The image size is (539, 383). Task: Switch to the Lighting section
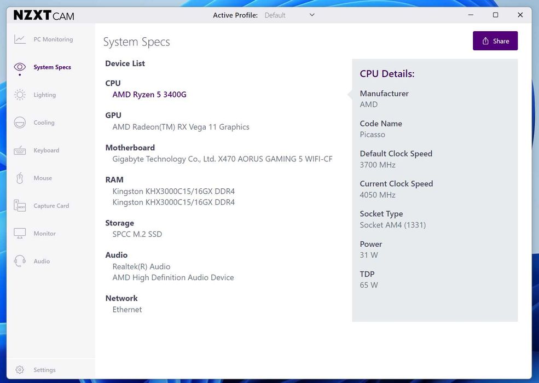click(x=45, y=95)
